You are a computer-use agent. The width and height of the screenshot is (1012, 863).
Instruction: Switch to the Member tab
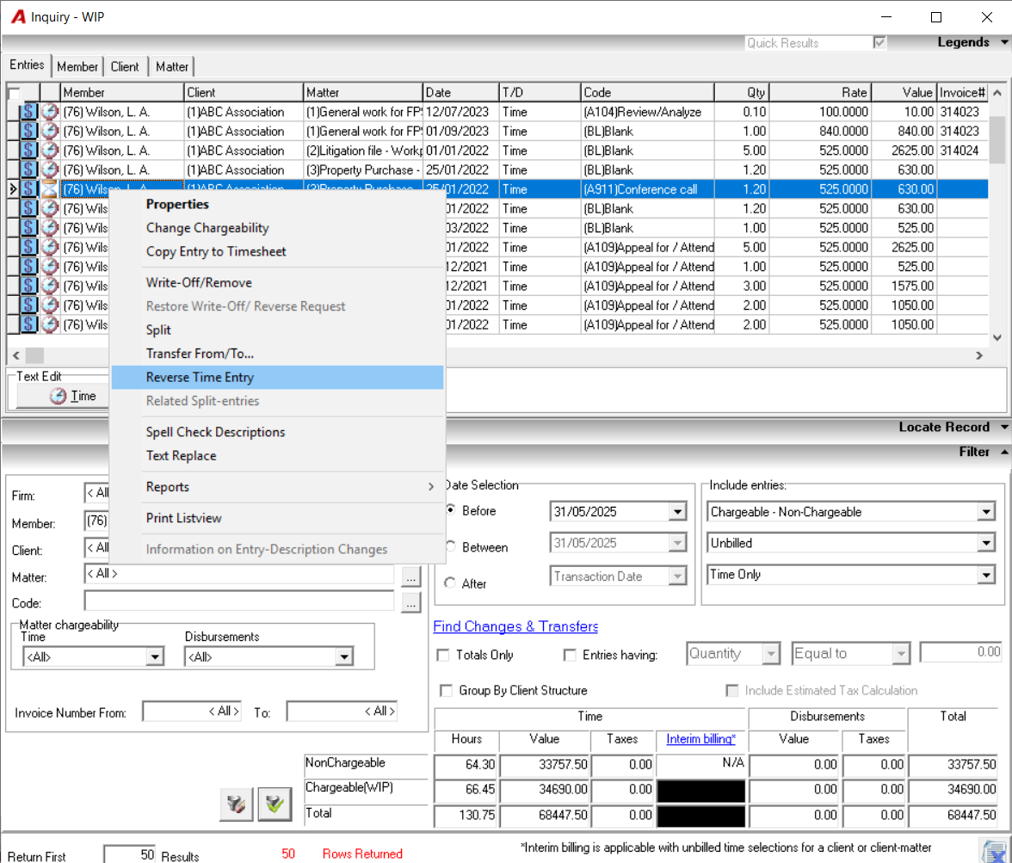tap(77, 66)
